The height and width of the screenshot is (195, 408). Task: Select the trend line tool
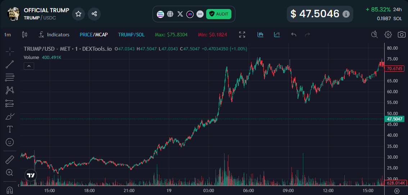[10, 64]
